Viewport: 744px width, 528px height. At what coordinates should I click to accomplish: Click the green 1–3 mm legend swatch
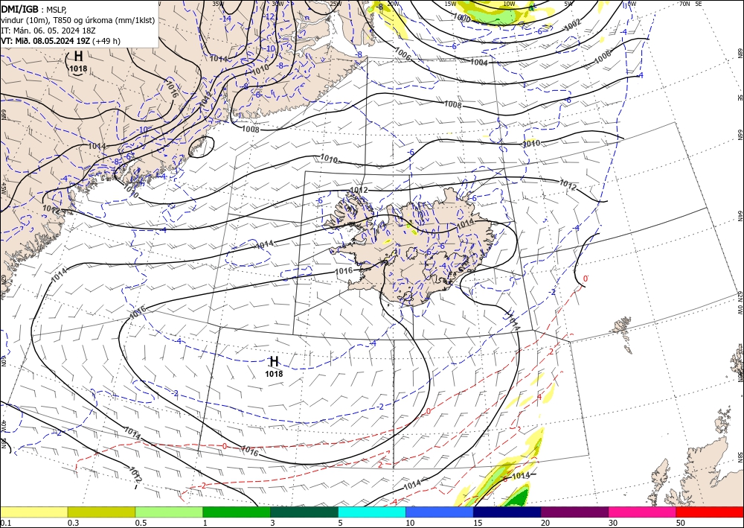(x=237, y=512)
